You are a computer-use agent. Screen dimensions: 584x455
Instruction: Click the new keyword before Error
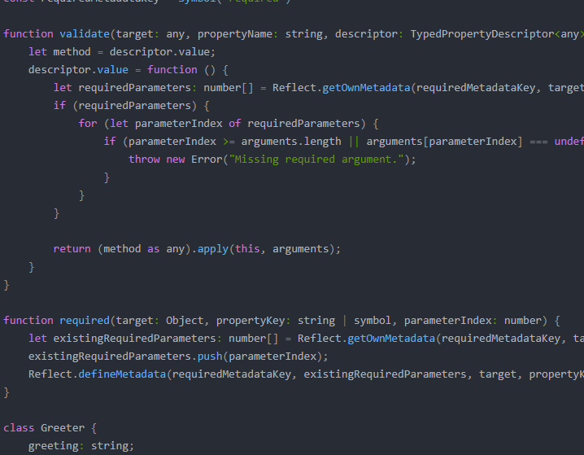176,159
